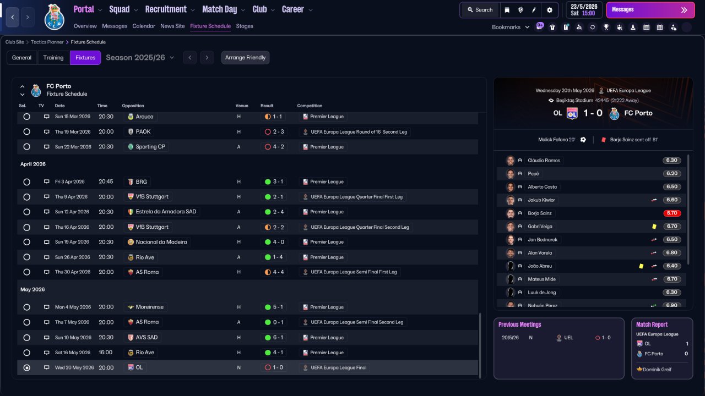705x396 pixels.
Task: Go back with the left navigation arrow
Action: (x=13, y=17)
